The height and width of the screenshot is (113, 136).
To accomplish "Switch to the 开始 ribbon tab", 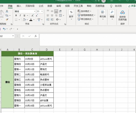I will [10, 6].
